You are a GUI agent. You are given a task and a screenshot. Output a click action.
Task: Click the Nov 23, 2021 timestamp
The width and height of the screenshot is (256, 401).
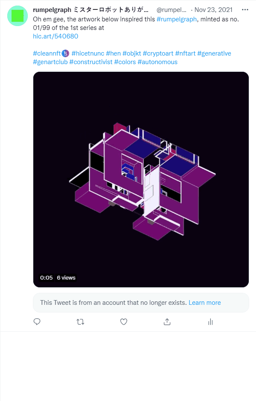pos(213,10)
